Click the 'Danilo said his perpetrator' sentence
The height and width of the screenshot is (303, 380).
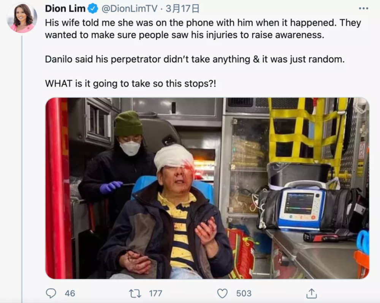(x=195, y=59)
